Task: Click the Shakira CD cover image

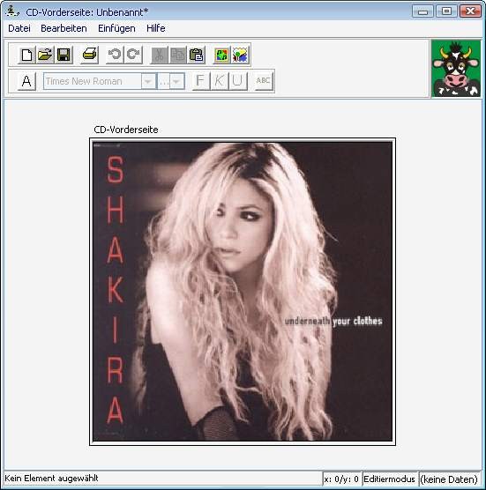Action: pyautogui.click(x=243, y=292)
